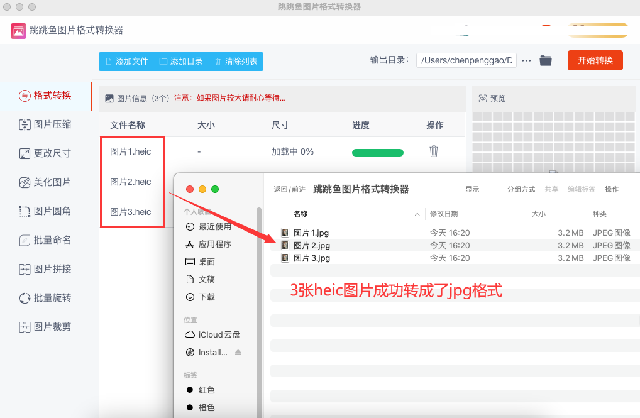Select the 图片拼接 image stitching tool
The width and height of the screenshot is (640, 418).
tap(45, 269)
